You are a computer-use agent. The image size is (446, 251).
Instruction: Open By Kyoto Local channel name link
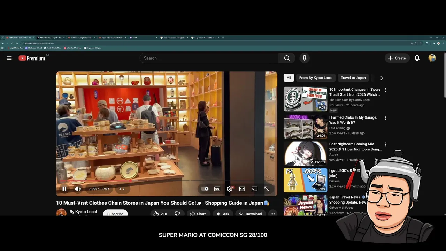[83, 212]
